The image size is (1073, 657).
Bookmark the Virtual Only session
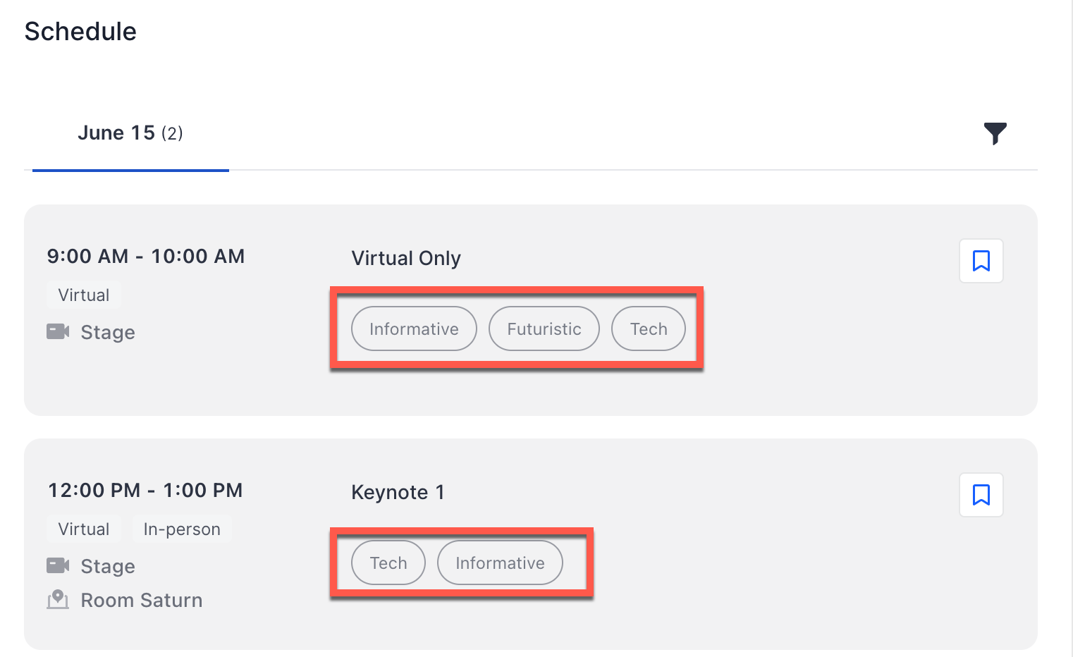click(981, 261)
